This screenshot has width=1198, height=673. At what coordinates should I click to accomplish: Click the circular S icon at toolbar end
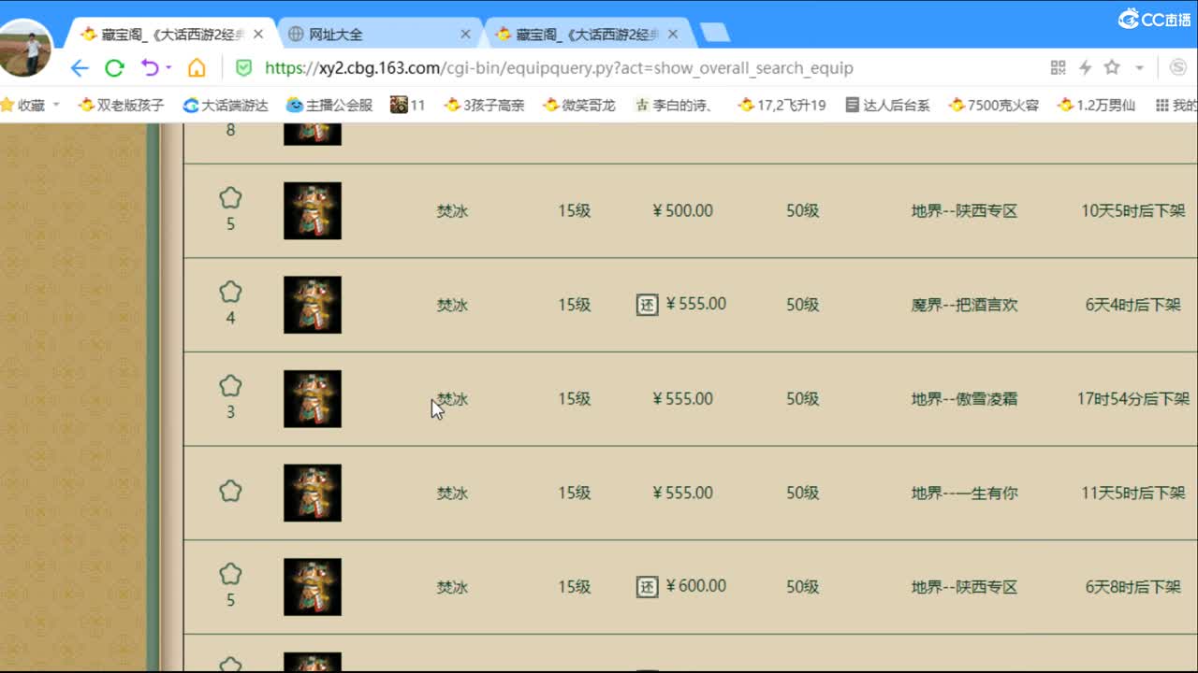[x=1178, y=67]
